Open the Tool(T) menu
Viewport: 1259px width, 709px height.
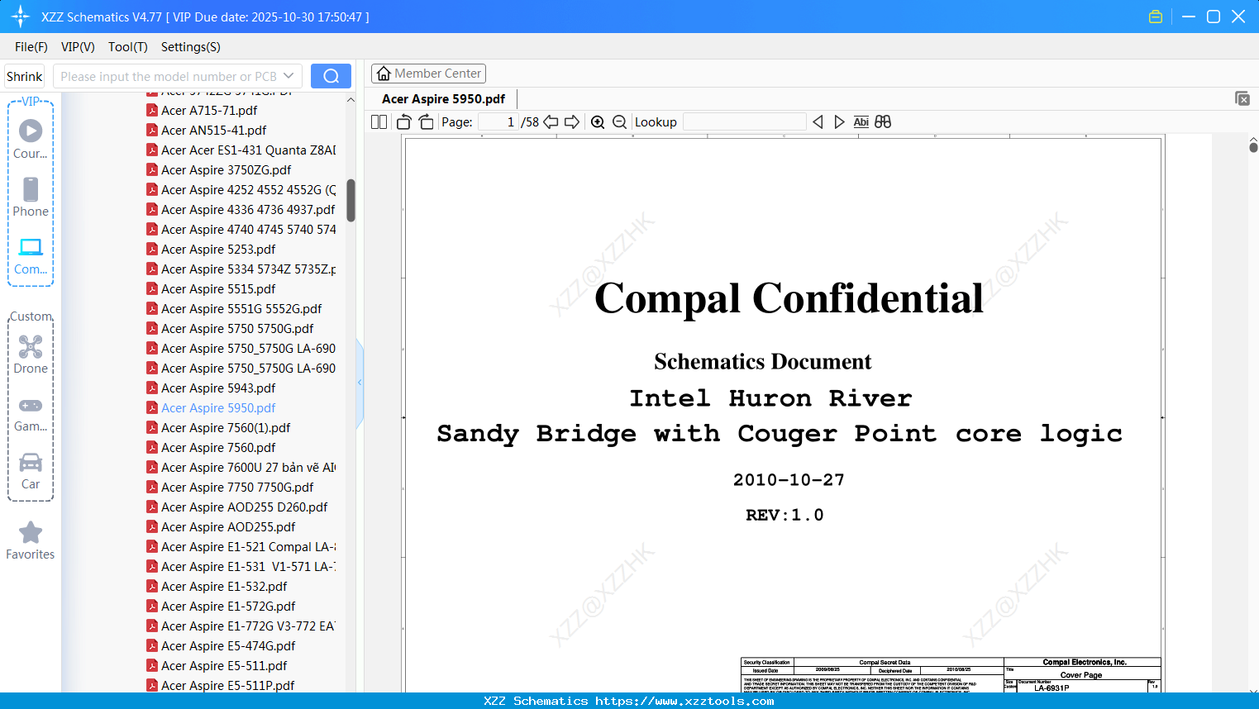(x=128, y=47)
